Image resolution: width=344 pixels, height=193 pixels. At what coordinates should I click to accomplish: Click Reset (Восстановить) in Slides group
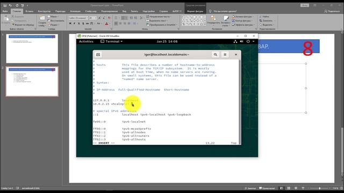[x=56, y=20]
